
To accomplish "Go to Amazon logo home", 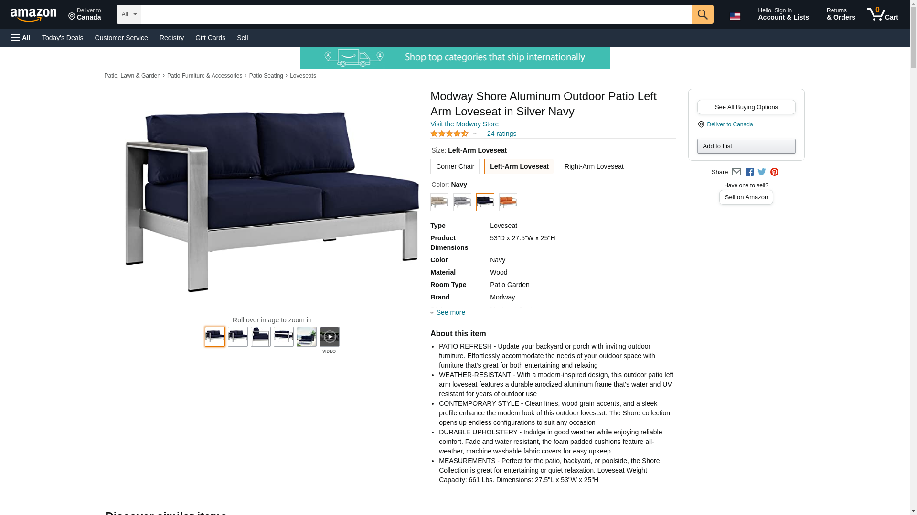I will coord(33,15).
